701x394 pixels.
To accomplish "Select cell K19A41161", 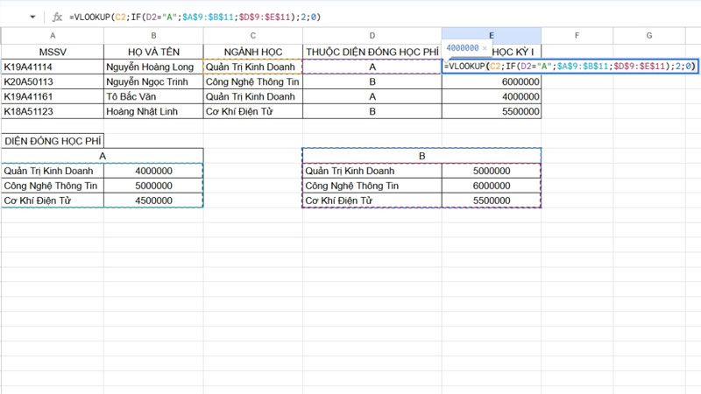I will click(x=53, y=96).
